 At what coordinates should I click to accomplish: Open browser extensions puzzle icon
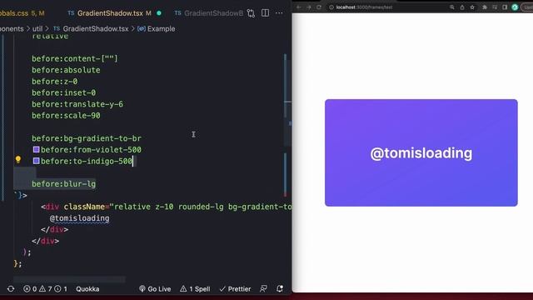pos(485,7)
